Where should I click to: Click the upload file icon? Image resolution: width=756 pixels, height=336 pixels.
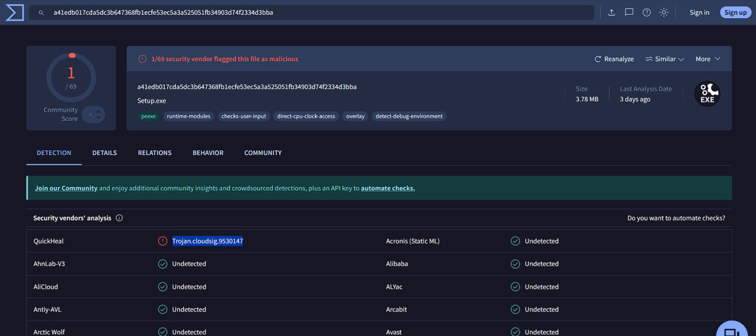[612, 12]
